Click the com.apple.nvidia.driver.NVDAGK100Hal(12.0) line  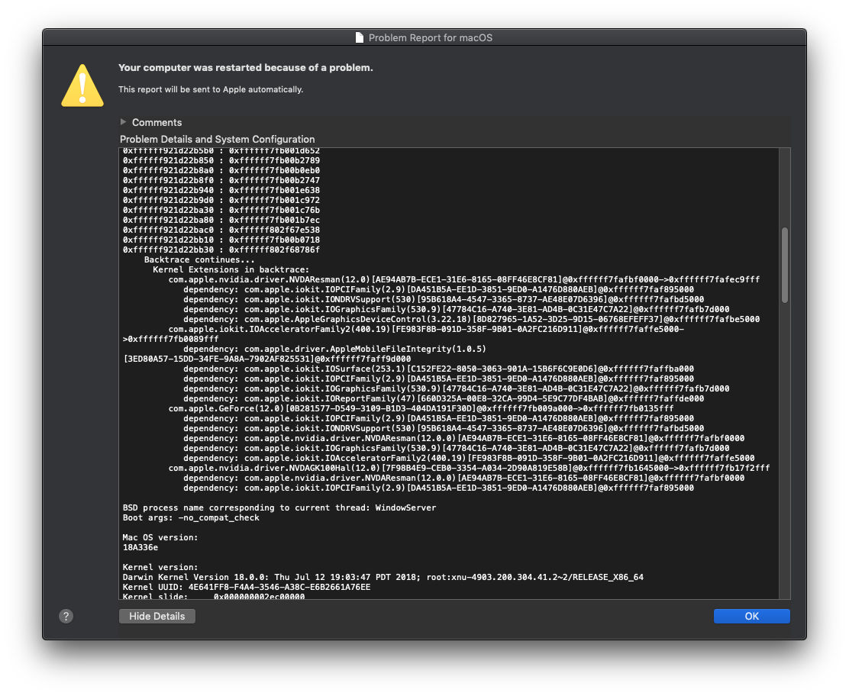[469, 468]
